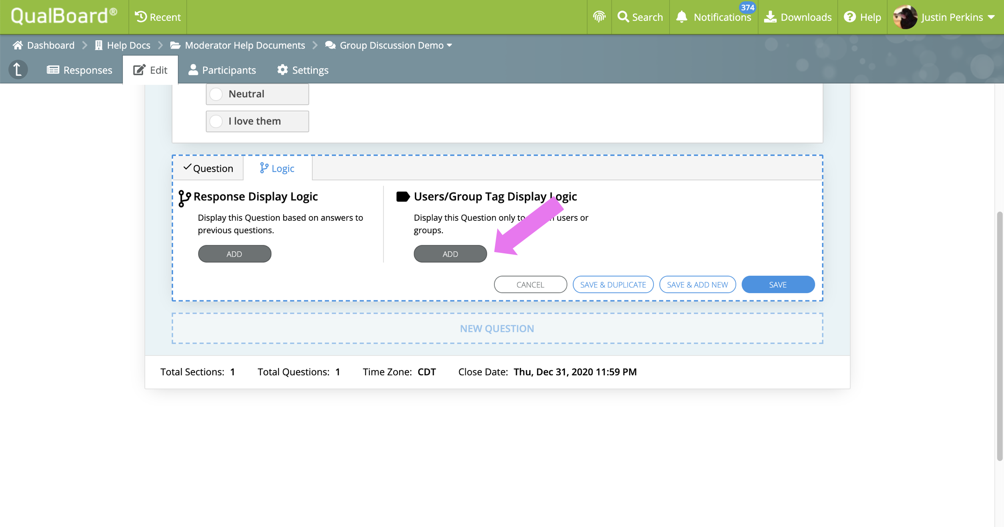The image size is (1004, 527).
Task: Expand Group Discussion Demo dropdown
Action: [x=450, y=45]
